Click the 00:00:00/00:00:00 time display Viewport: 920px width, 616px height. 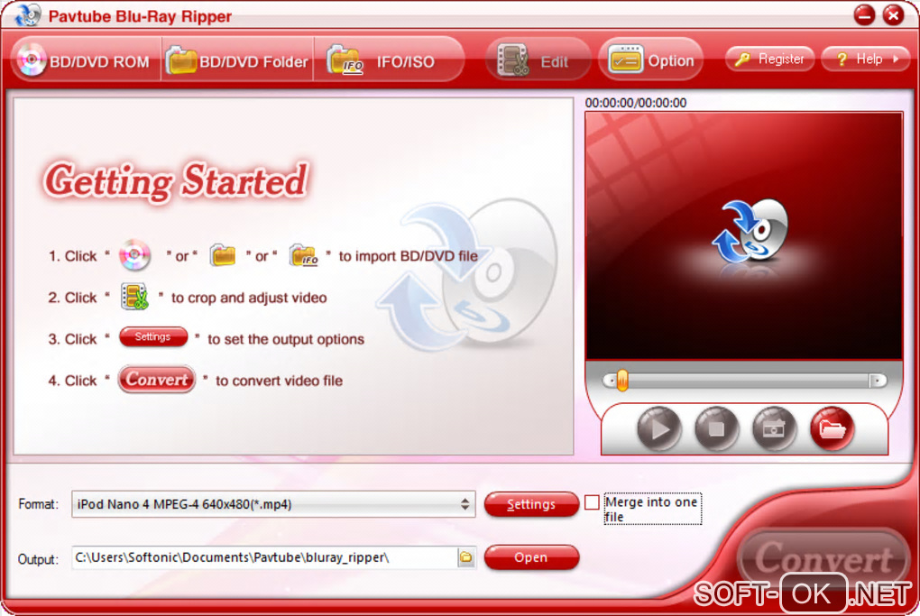click(636, 103)
